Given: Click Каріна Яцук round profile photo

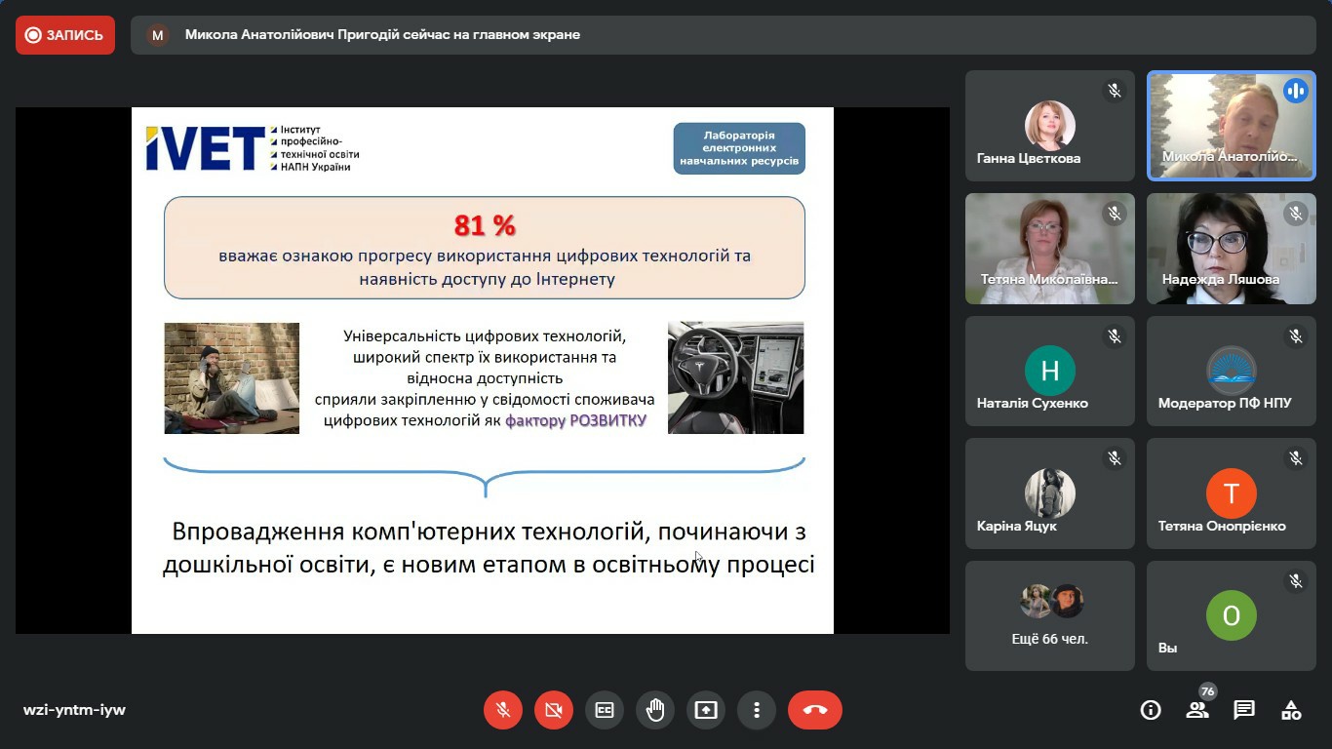Looking at the screenshot, I should pos(1050,493).
